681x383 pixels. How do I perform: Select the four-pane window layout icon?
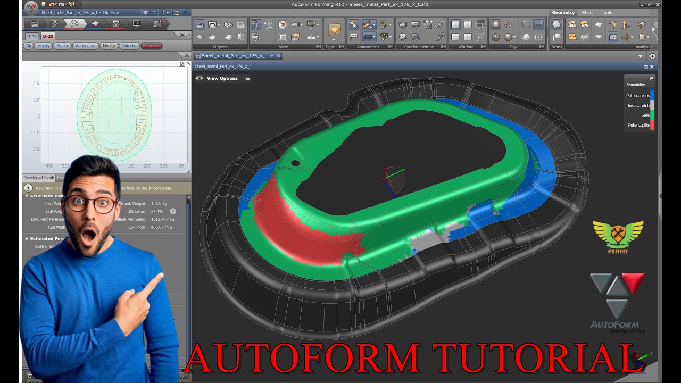tap(468, 37)
